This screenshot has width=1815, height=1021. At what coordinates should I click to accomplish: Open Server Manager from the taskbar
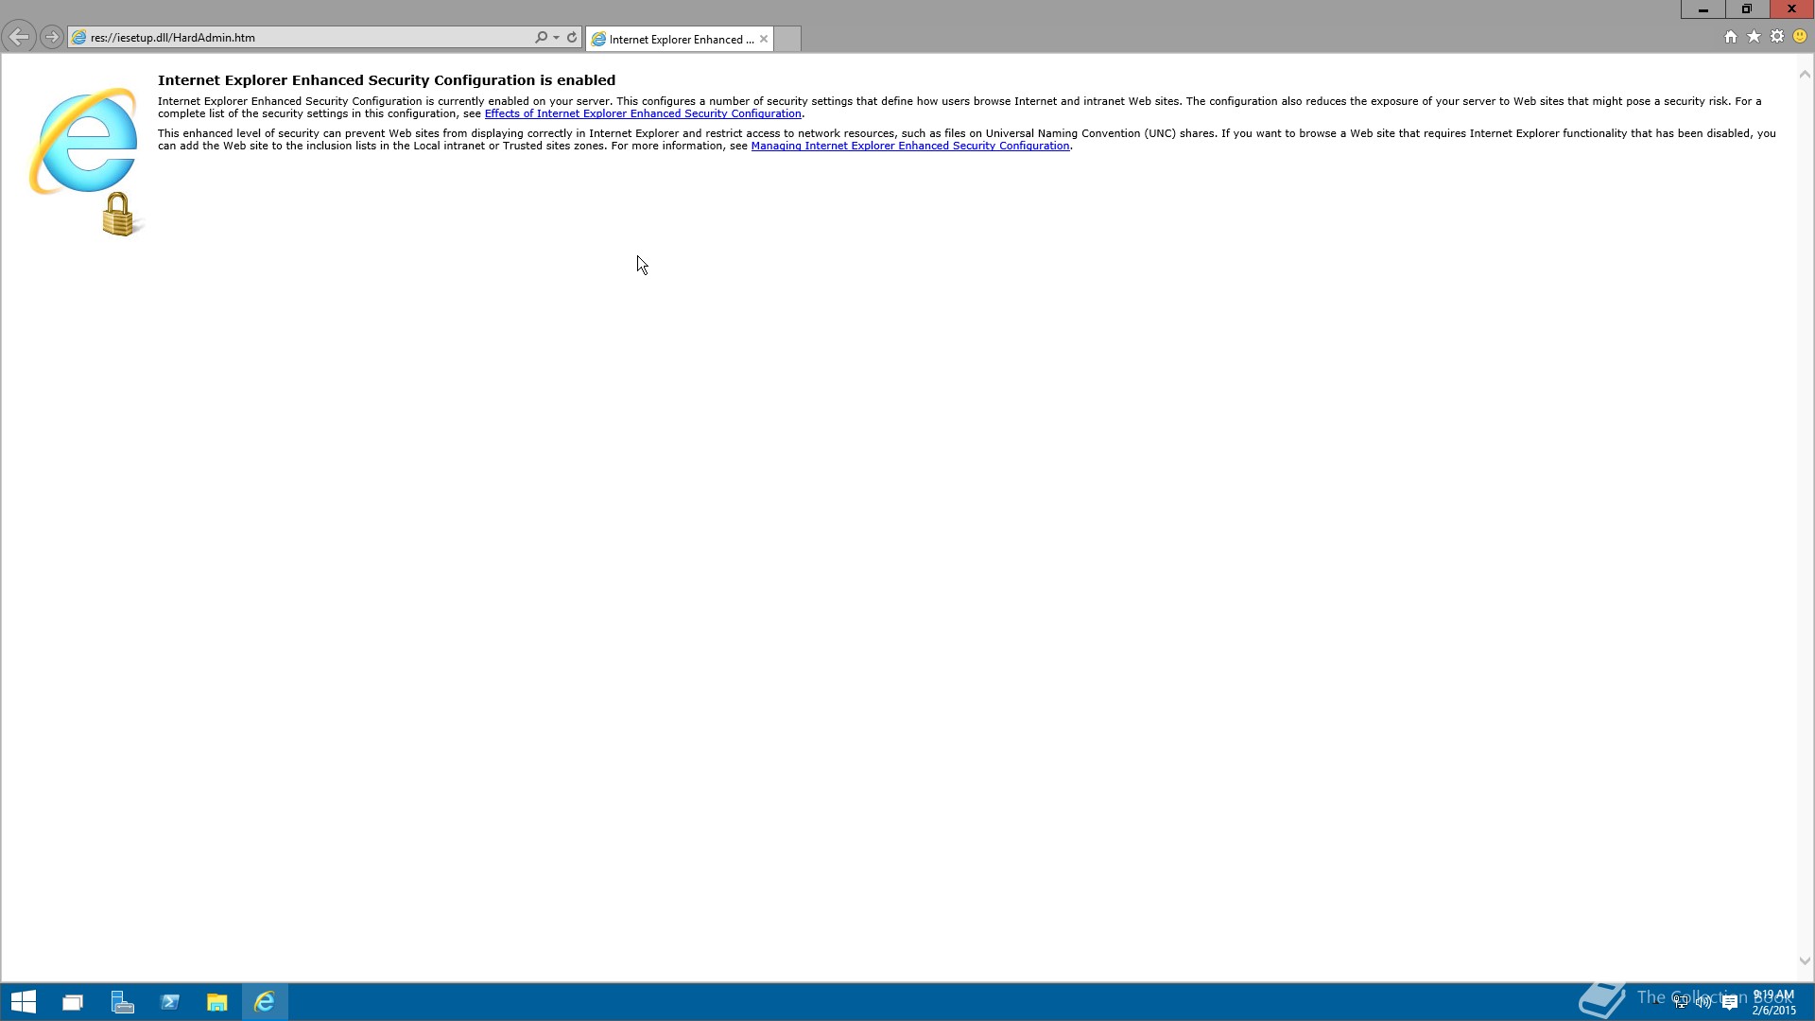click(x=122, y=1002)
